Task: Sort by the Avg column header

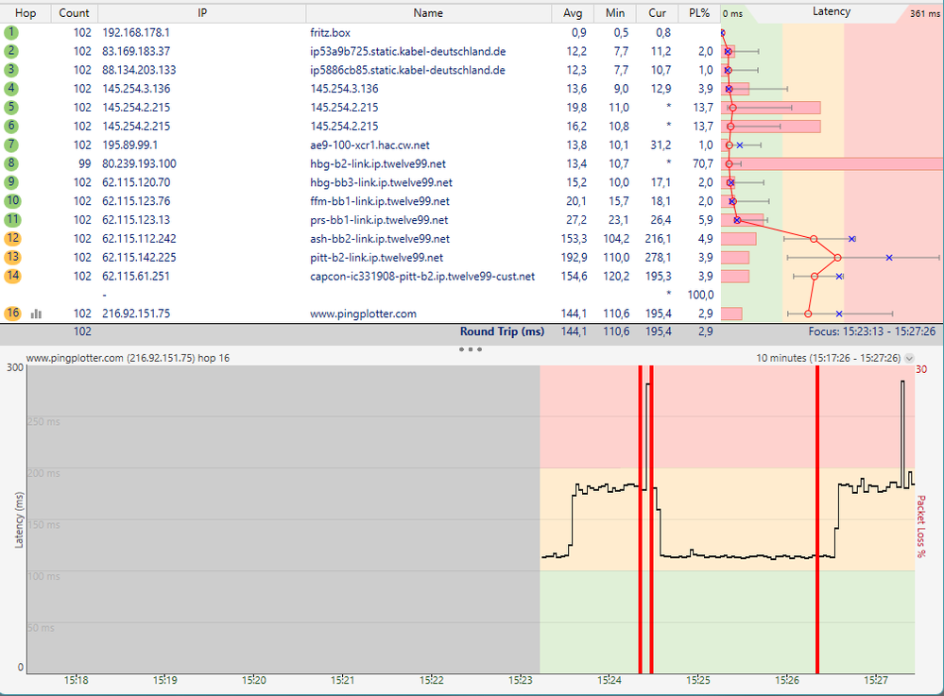Action: 573,12
